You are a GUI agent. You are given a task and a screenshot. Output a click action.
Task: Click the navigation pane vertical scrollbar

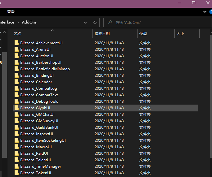pyautogui.click(x=4, y=105)
